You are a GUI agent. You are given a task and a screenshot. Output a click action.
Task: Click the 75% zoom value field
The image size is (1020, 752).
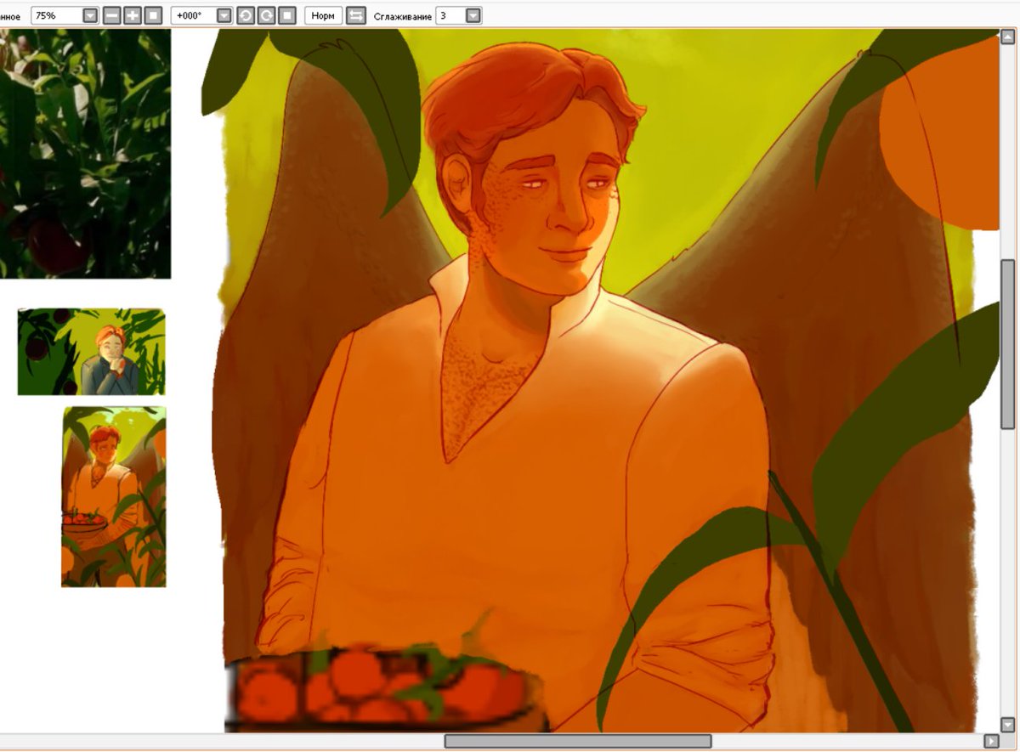click(x=57, y=15)
